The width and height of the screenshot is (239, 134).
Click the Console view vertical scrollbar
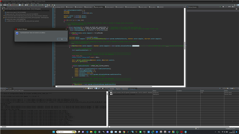[x=107, y=94]
